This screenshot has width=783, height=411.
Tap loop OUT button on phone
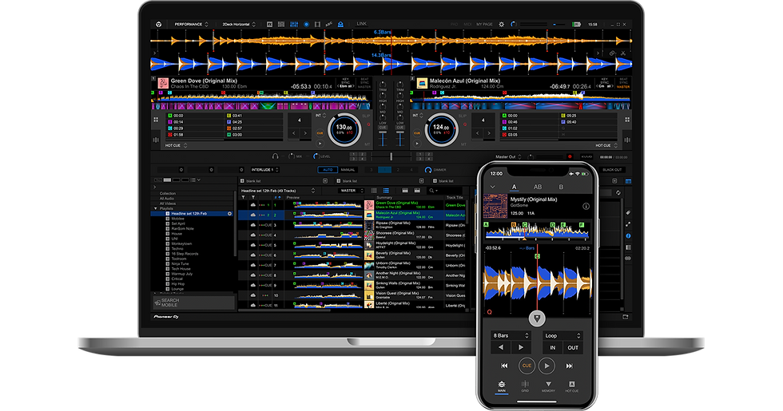573,348
